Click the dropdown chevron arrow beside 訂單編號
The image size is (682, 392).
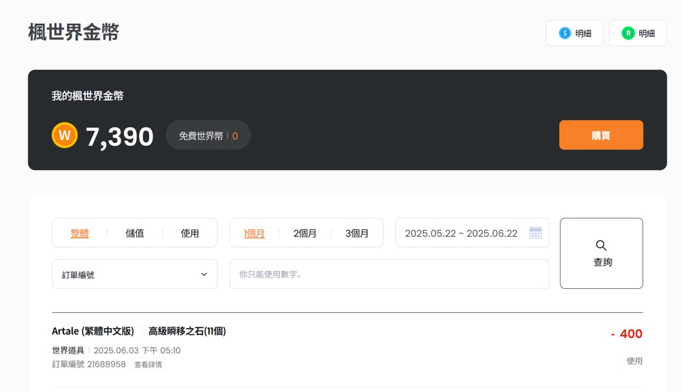point(204,274)
